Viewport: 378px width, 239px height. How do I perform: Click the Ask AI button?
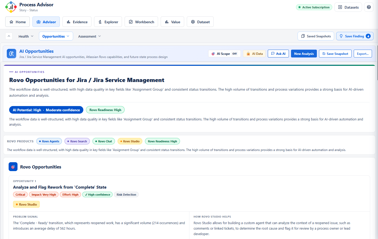tap(278, 54)
